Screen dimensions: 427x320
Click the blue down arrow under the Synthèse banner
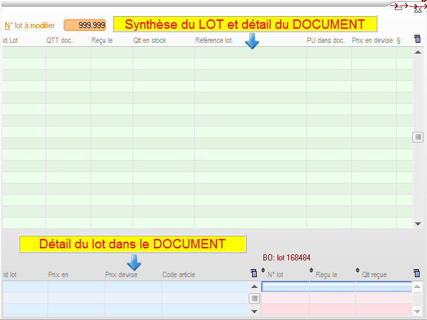(x=252, y=42)
